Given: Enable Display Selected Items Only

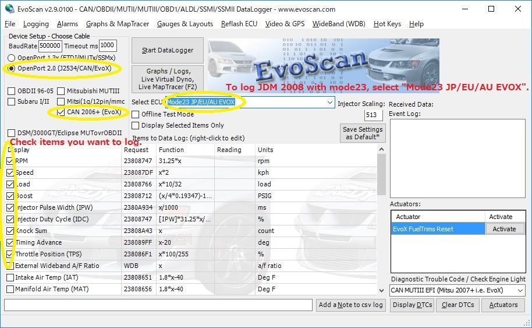Looking at the screenshot, I should [136, 125].
